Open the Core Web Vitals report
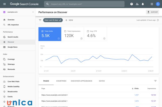 pyautogui.click(x=13, y=81)
